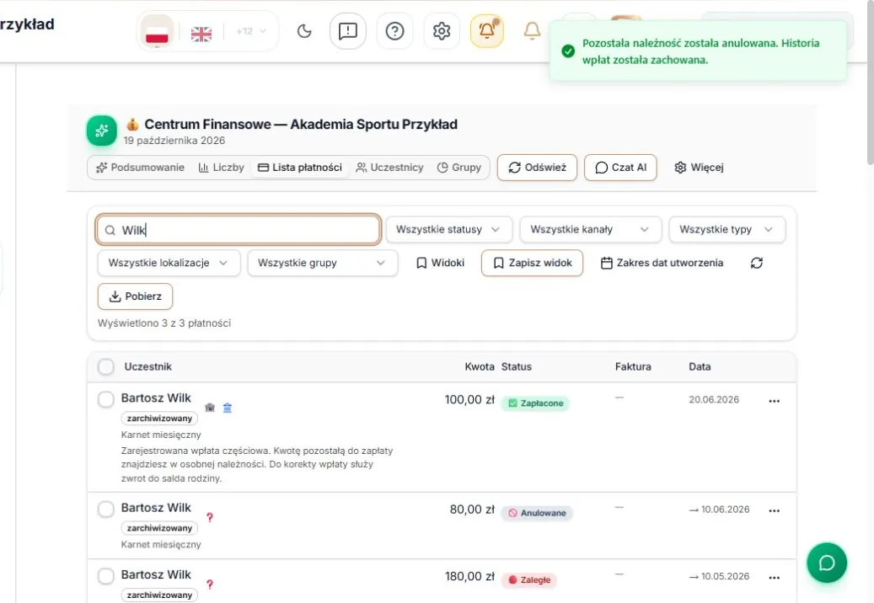Check the 80,00 zł payment row checkbox

[106, 509]
